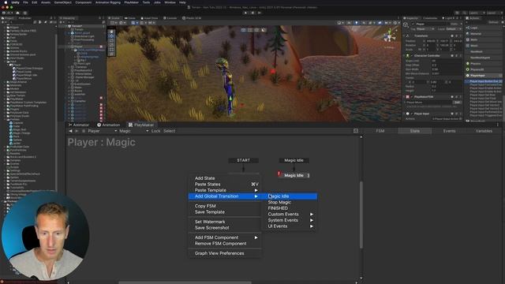Click Save Template menu entry
Viewport: 505px width, 284px height.
[224, 212]
